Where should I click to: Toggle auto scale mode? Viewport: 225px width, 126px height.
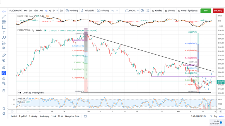tap(221, 116)
